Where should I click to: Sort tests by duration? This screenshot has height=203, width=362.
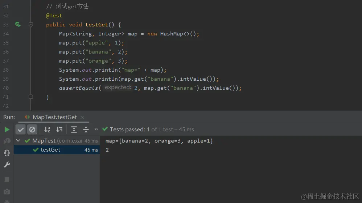click(59, 130)
